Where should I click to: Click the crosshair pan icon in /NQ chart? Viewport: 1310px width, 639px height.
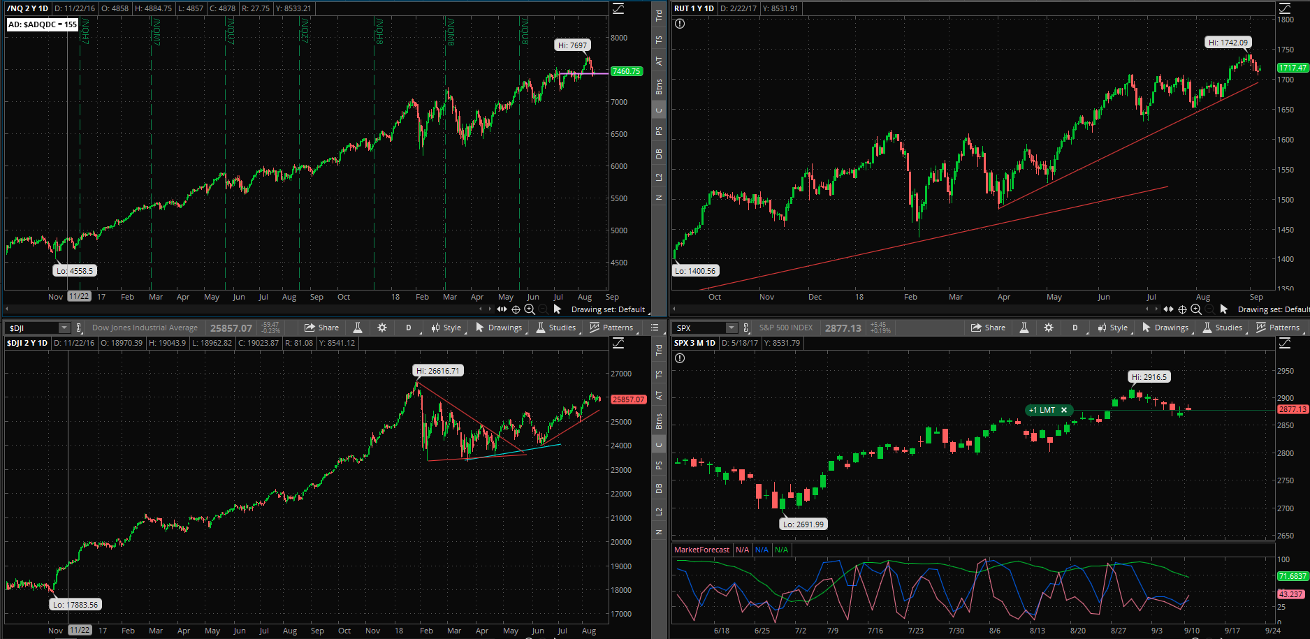click(516, 309)
